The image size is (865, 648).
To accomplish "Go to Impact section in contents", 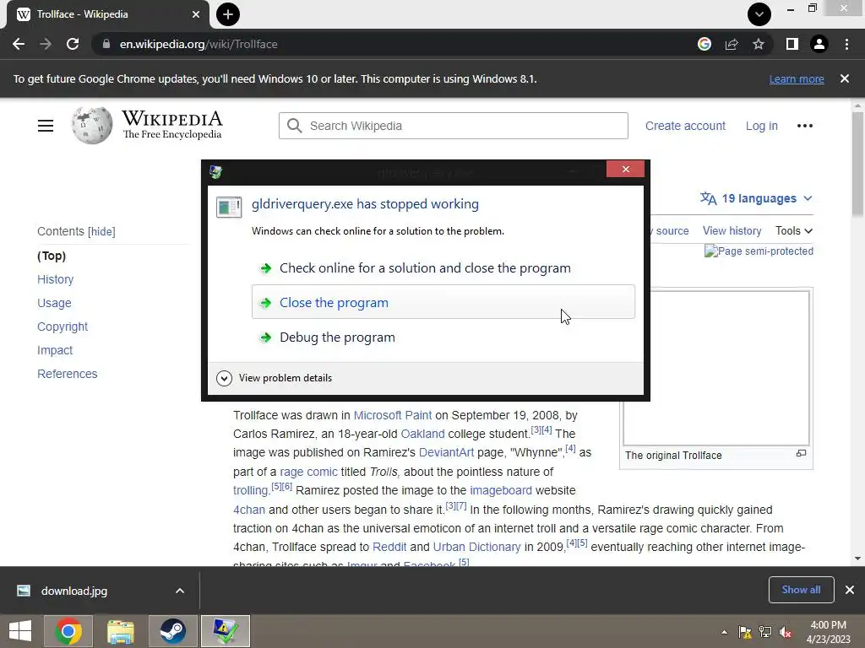I will pyautogui.click(x=55, y=350).
